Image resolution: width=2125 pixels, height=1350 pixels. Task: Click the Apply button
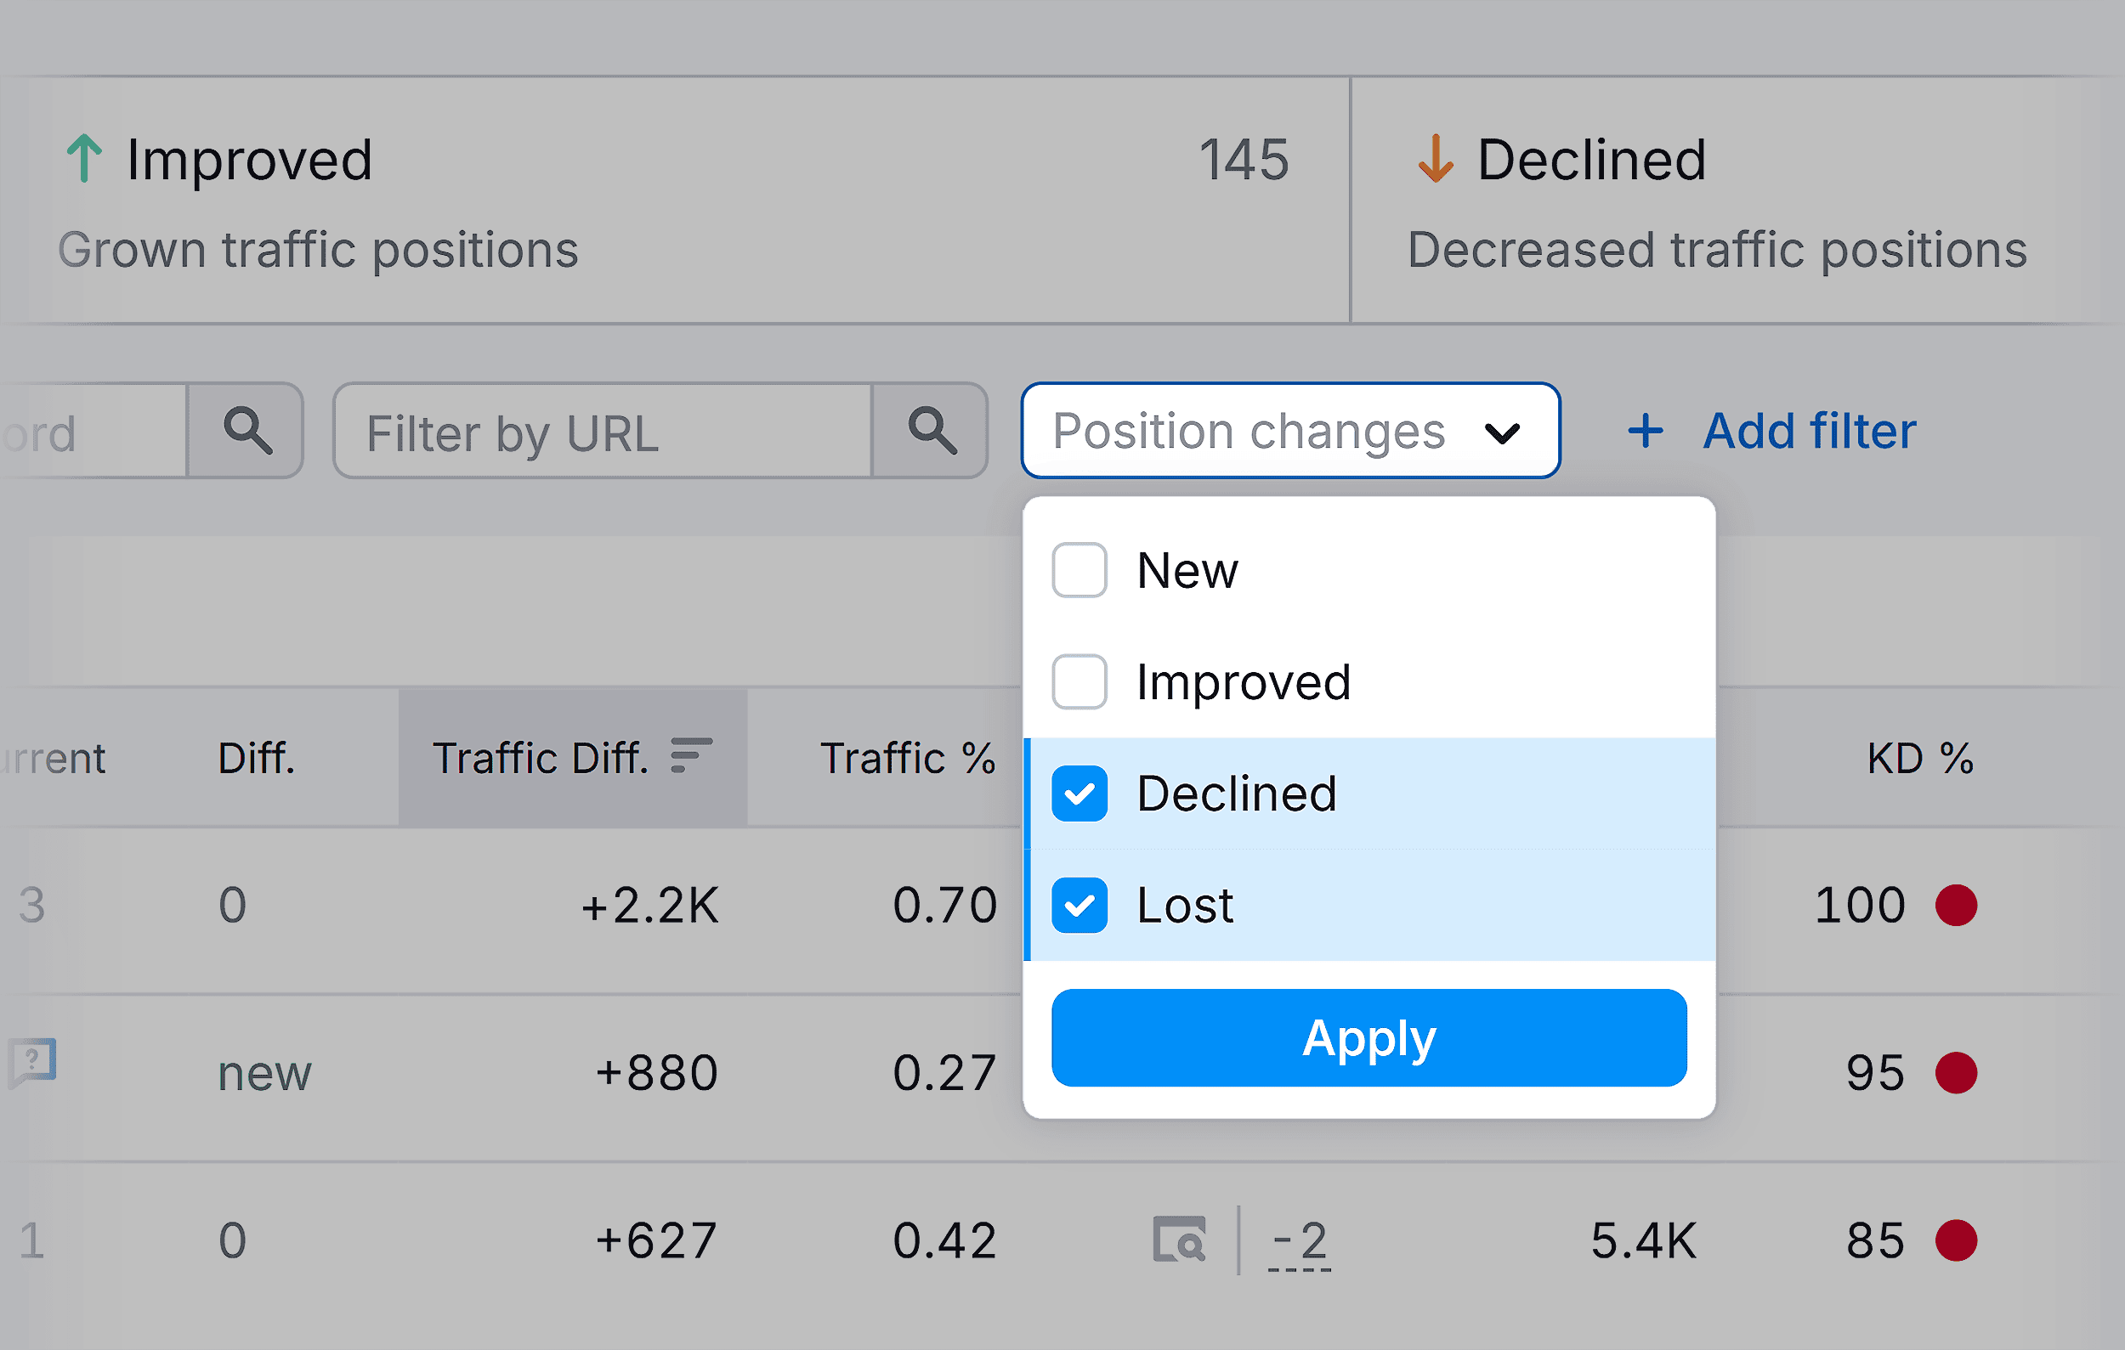pyautogui.click(x=1368, y=1038)
